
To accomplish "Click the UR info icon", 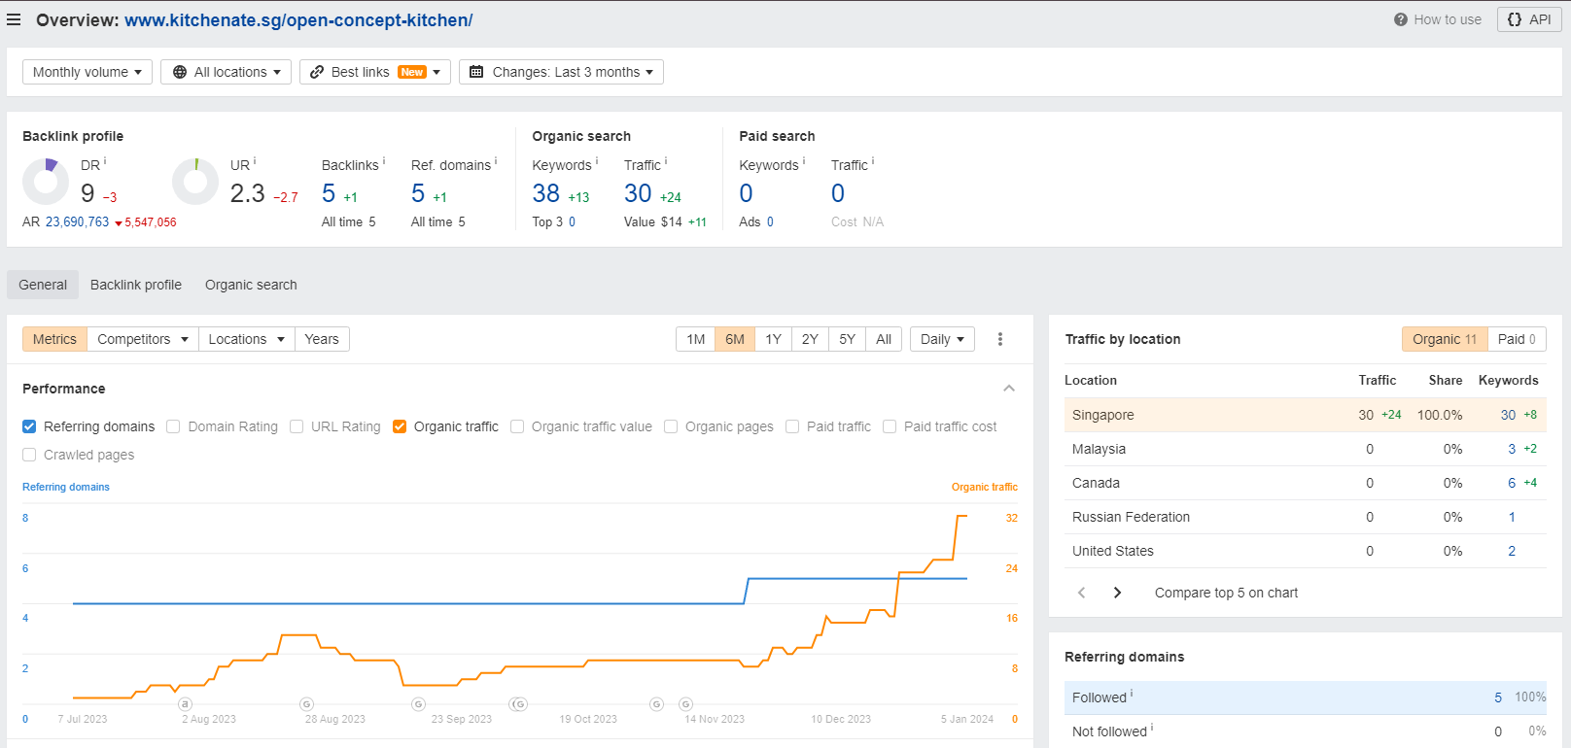I will 255,161.
